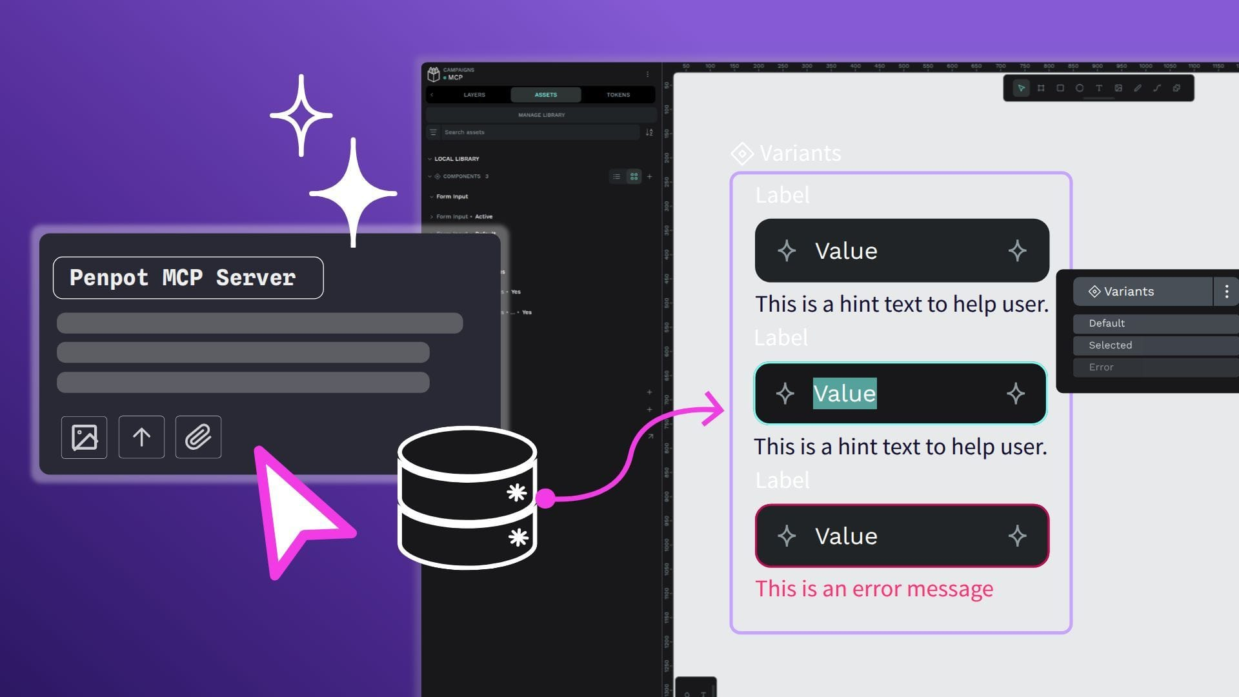
Task: Collapse the Components group
Action: (x=430, y=176)
